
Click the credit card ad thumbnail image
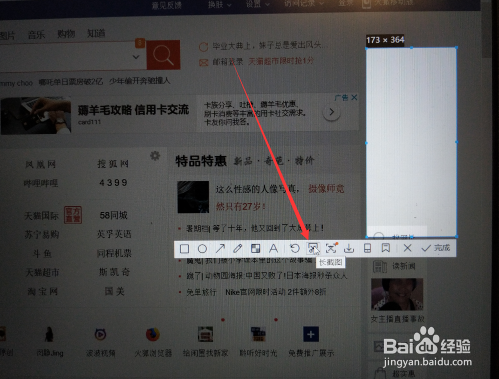click(35, 115)
